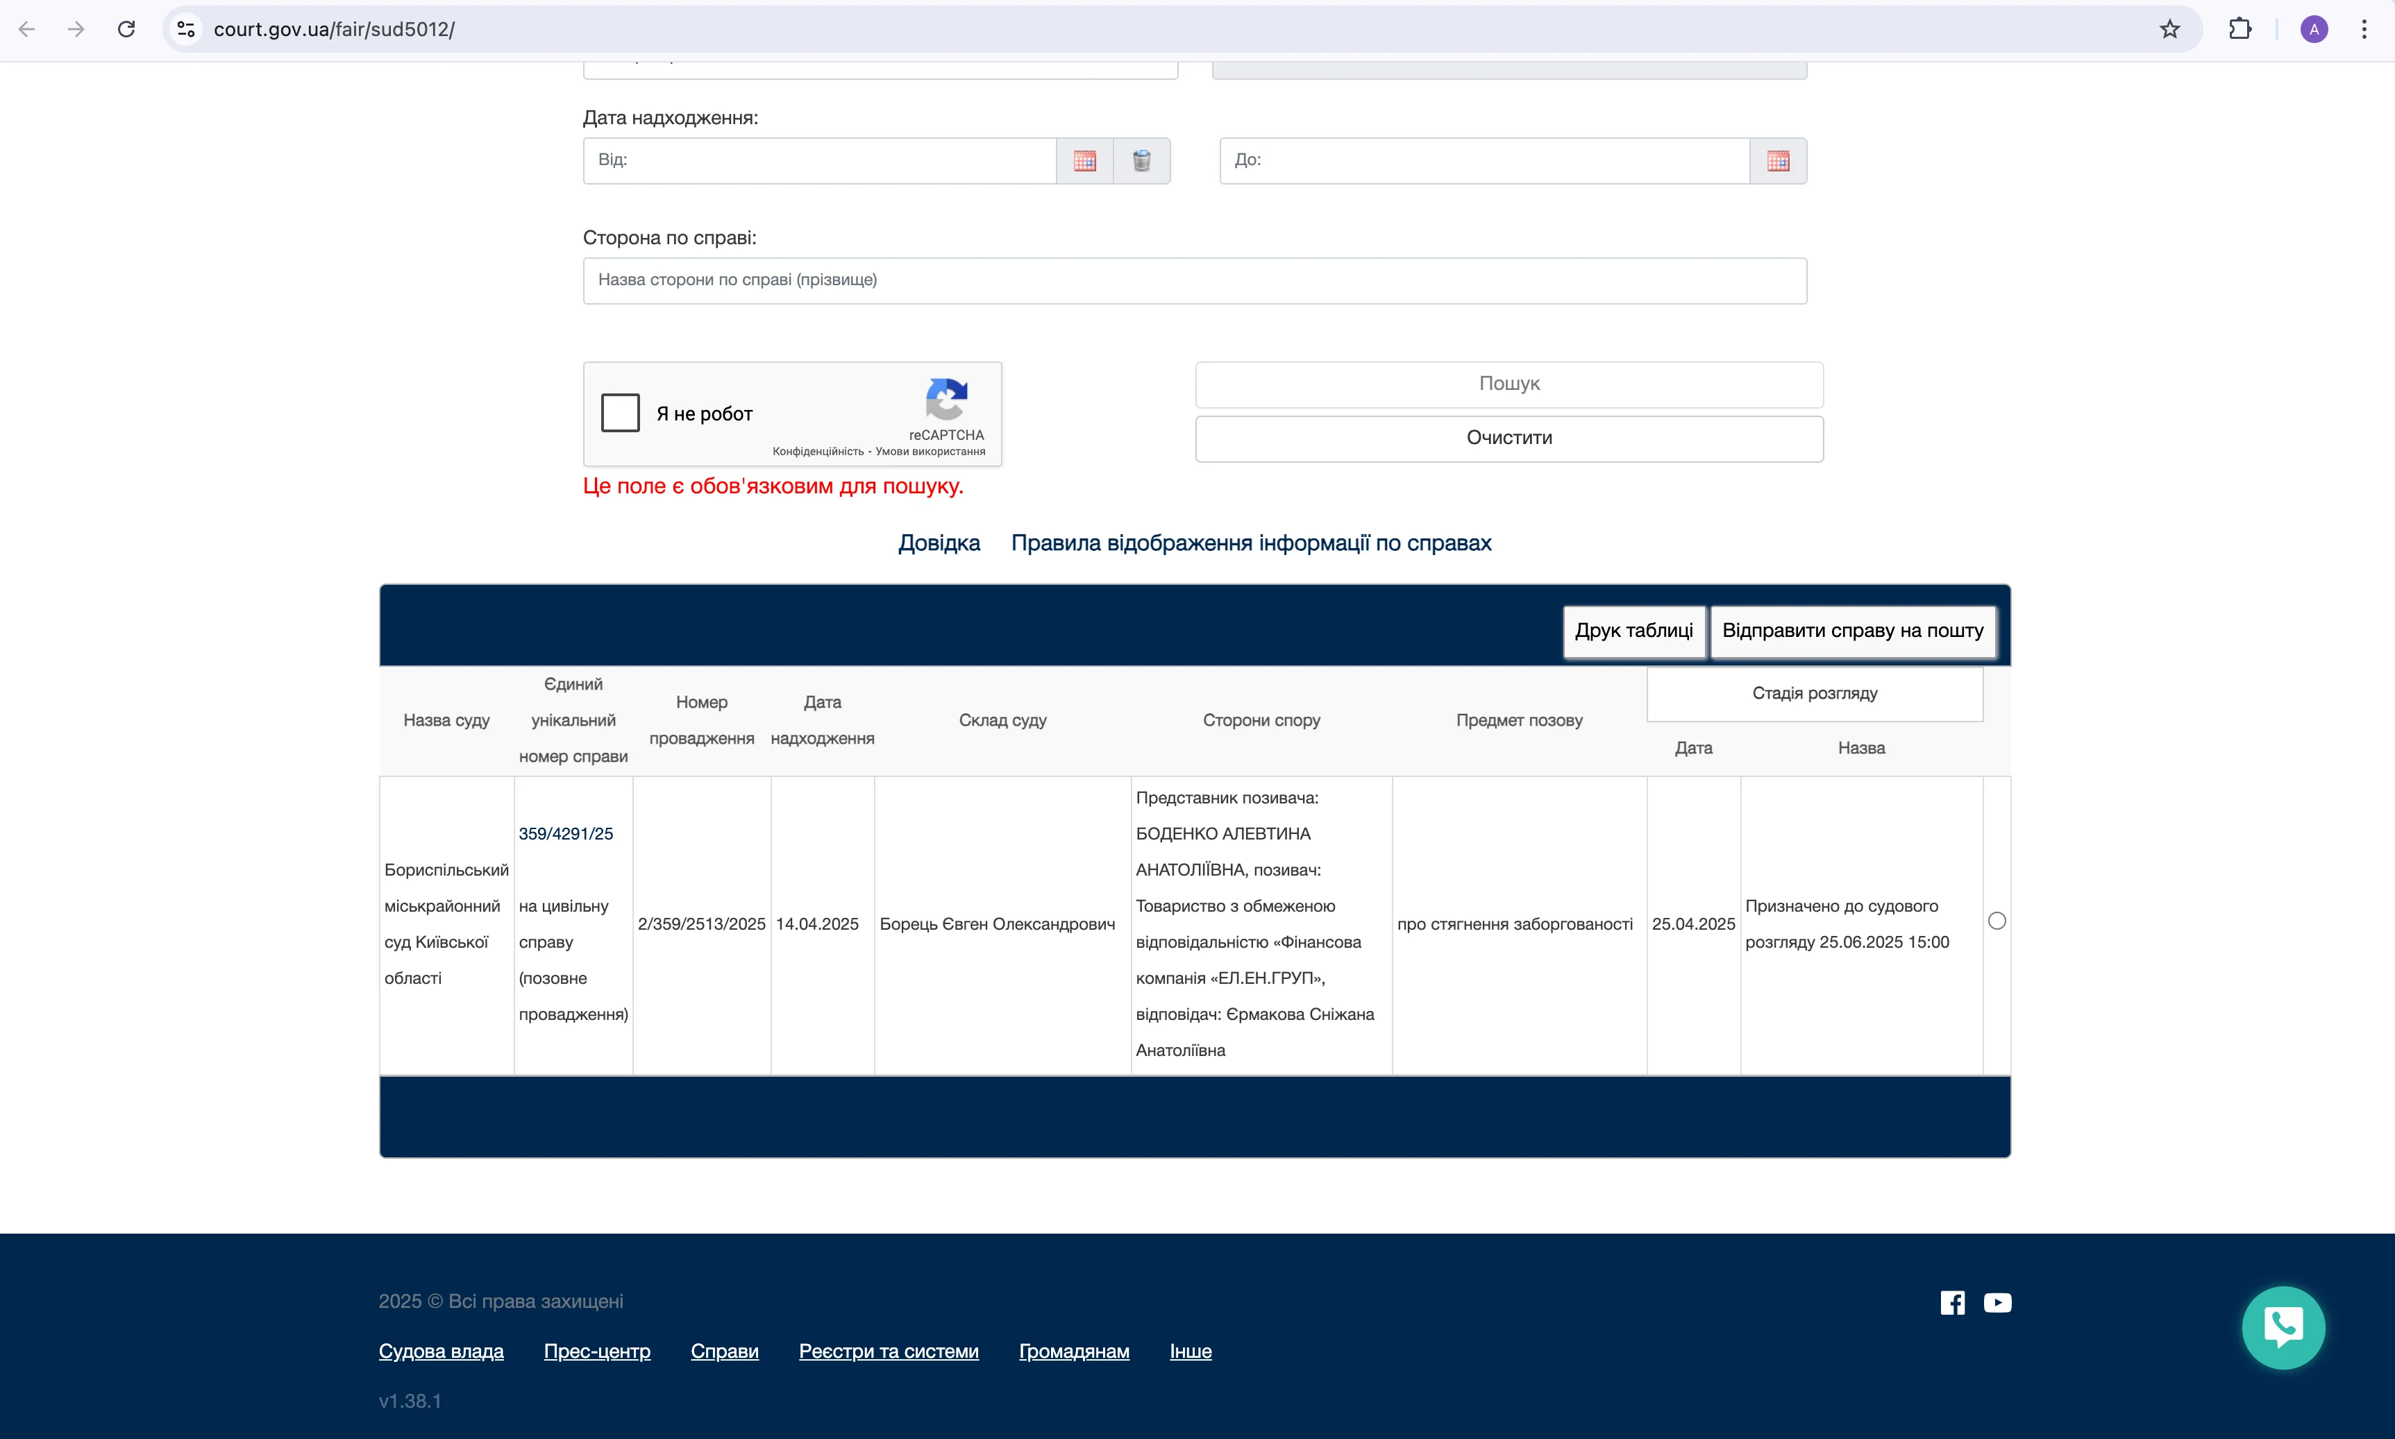
Task: Bookmark this page with star icon
Action: (x=2169, y=29)
